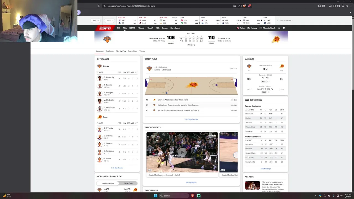Open the All Highlights link

coord(191,182)
